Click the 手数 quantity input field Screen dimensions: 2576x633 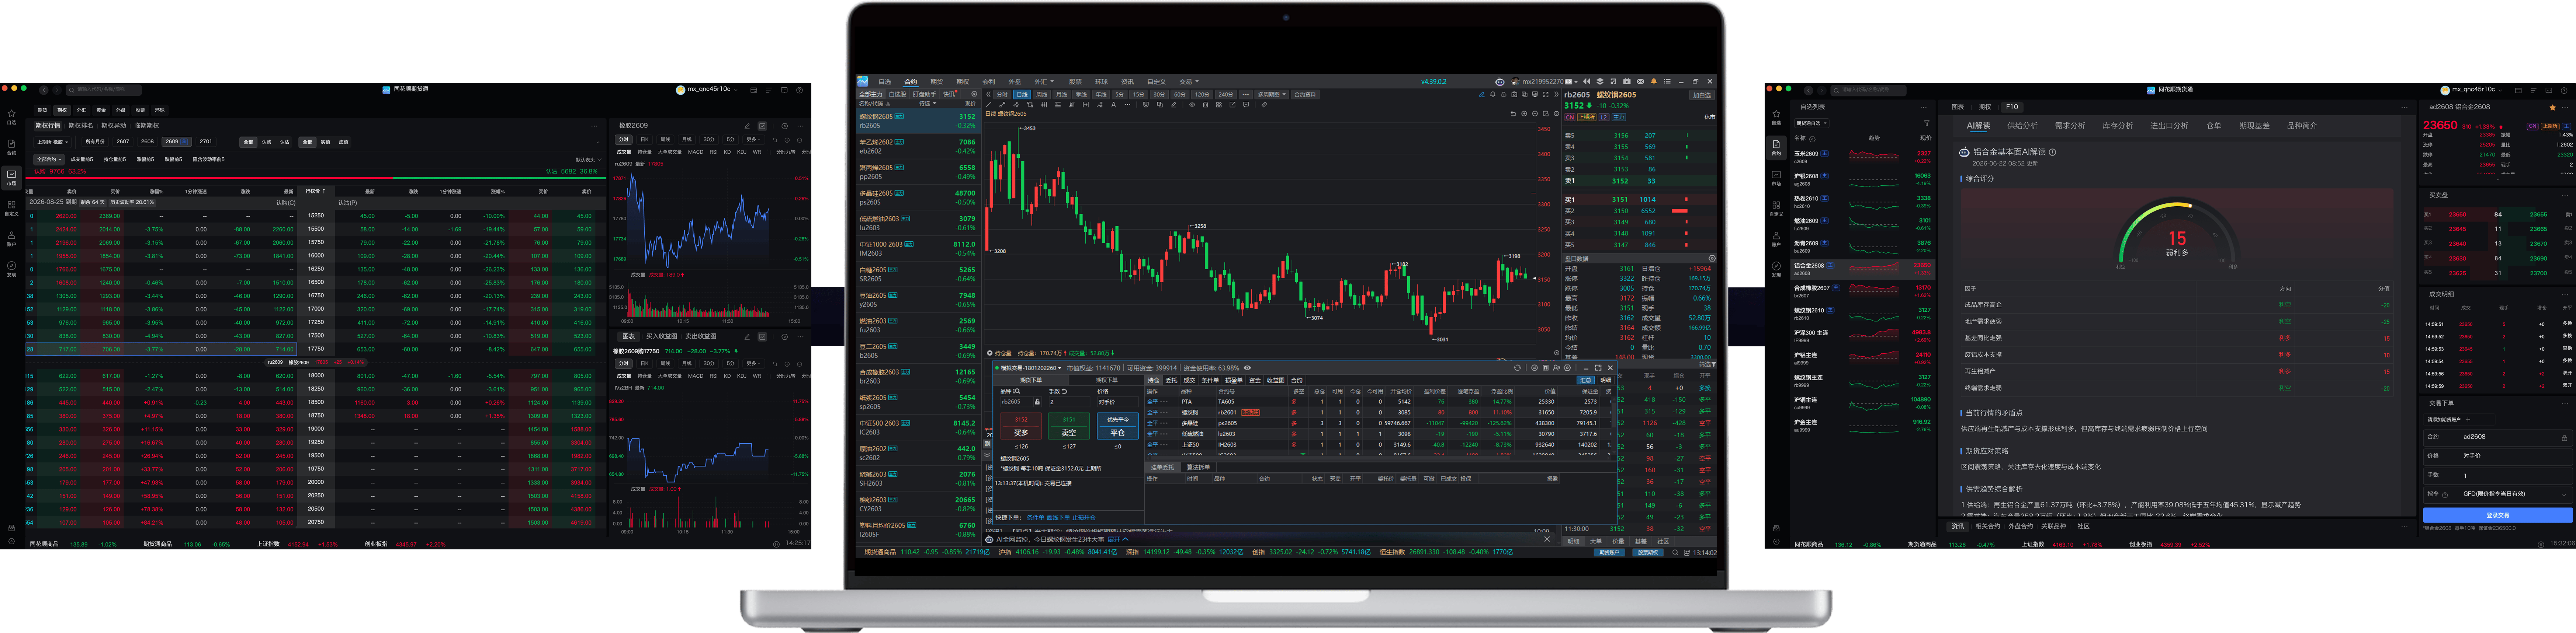pyautogui.click(x=2498, y=476)
